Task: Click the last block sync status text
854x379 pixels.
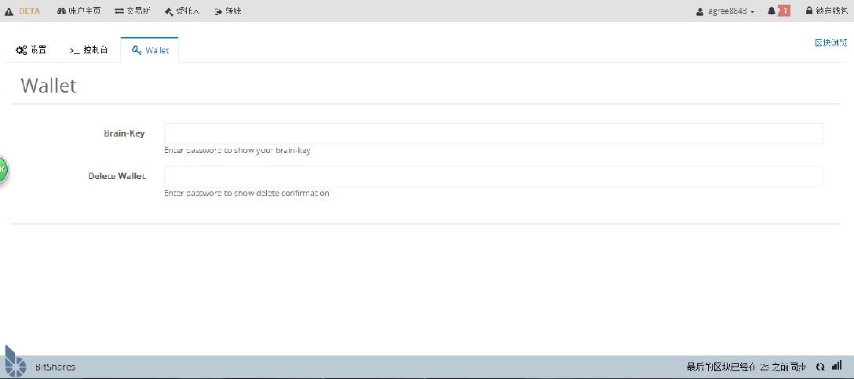Action: click(746, 366)
